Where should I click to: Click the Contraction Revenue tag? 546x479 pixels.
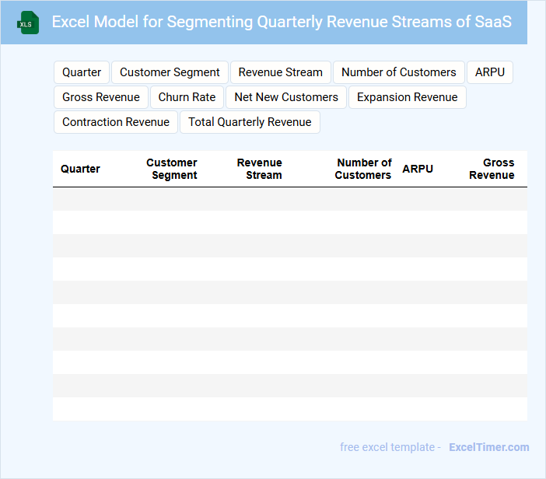click(x=116, y=122)
